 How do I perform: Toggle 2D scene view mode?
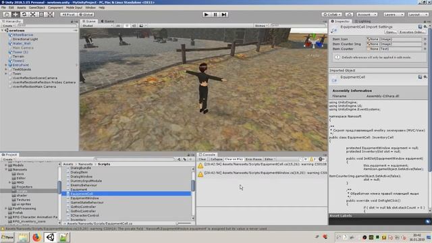118,26
